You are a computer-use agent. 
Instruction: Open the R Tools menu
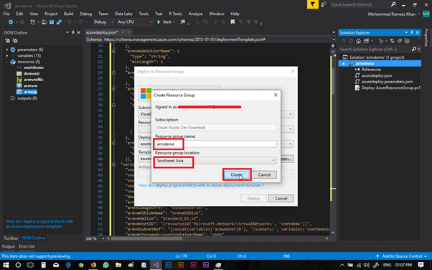tap(175, 14)
